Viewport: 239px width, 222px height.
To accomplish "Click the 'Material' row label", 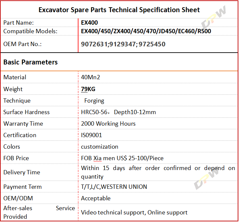I will [x=15, y=77].
